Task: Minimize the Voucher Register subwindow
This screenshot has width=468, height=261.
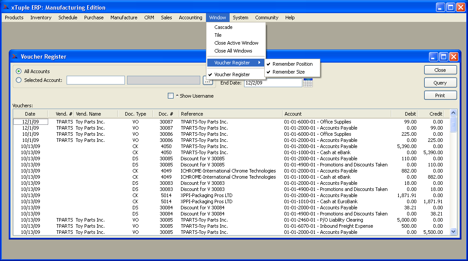Action: [433, 56]
